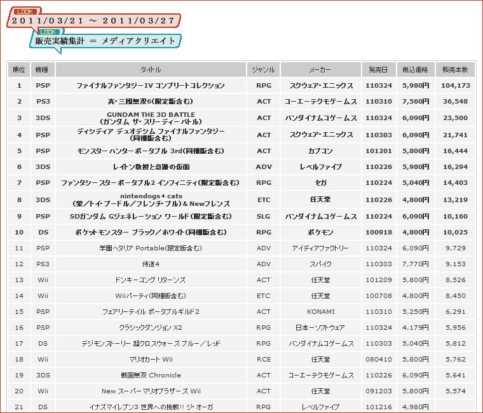Screen dimensions: 483x413
Task: Click sales figure 104,173
Action: [456, 86]
